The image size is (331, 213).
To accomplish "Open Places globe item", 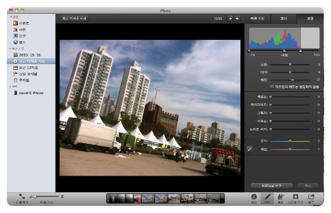I will pyautogui.click(x=20, y=42).
